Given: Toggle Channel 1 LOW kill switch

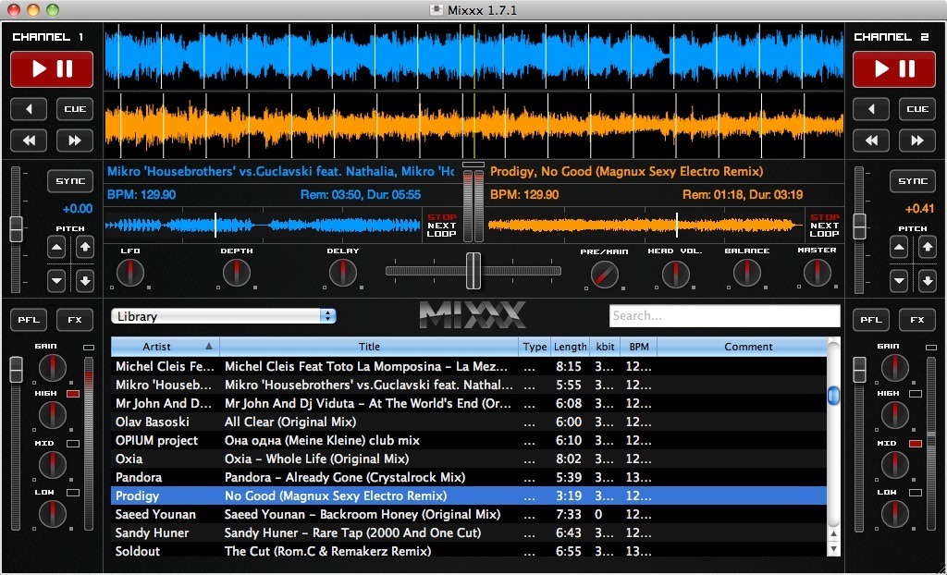Looking at the screenshot, I should tap(73, 493).
